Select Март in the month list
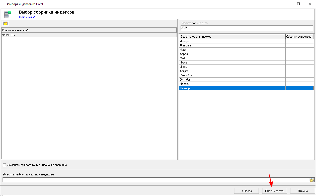This screenshot has height=196, width=316. click(232, 50)
